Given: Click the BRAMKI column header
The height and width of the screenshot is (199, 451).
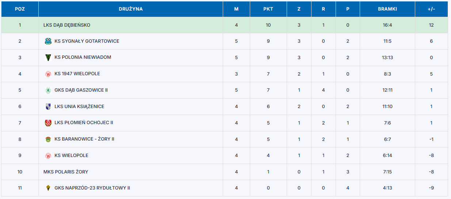Looking at the screenshot, I should click(387, 9).
